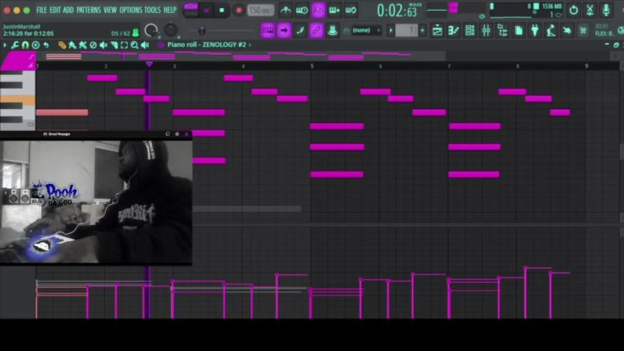Click the piano roll magnet snap icon
This screenshot has height=351, width=624.
click(25, 45)
